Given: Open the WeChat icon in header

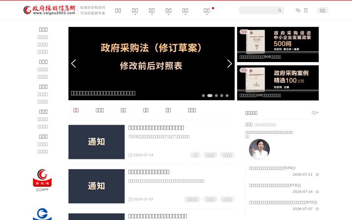Looking at the screenshot, I should point(298,10).
